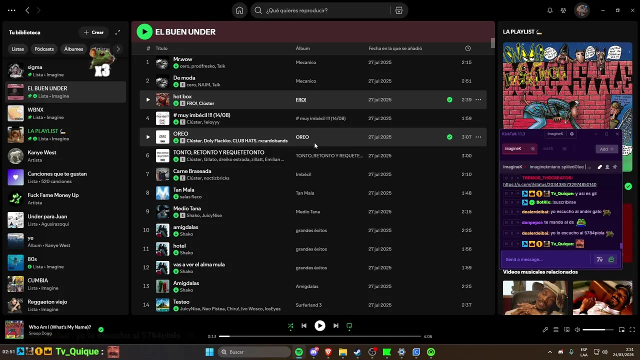Toggle saved checkmark on hot box
The width and height of the screenshot is (640, 360).
click(x=449, y=99)
